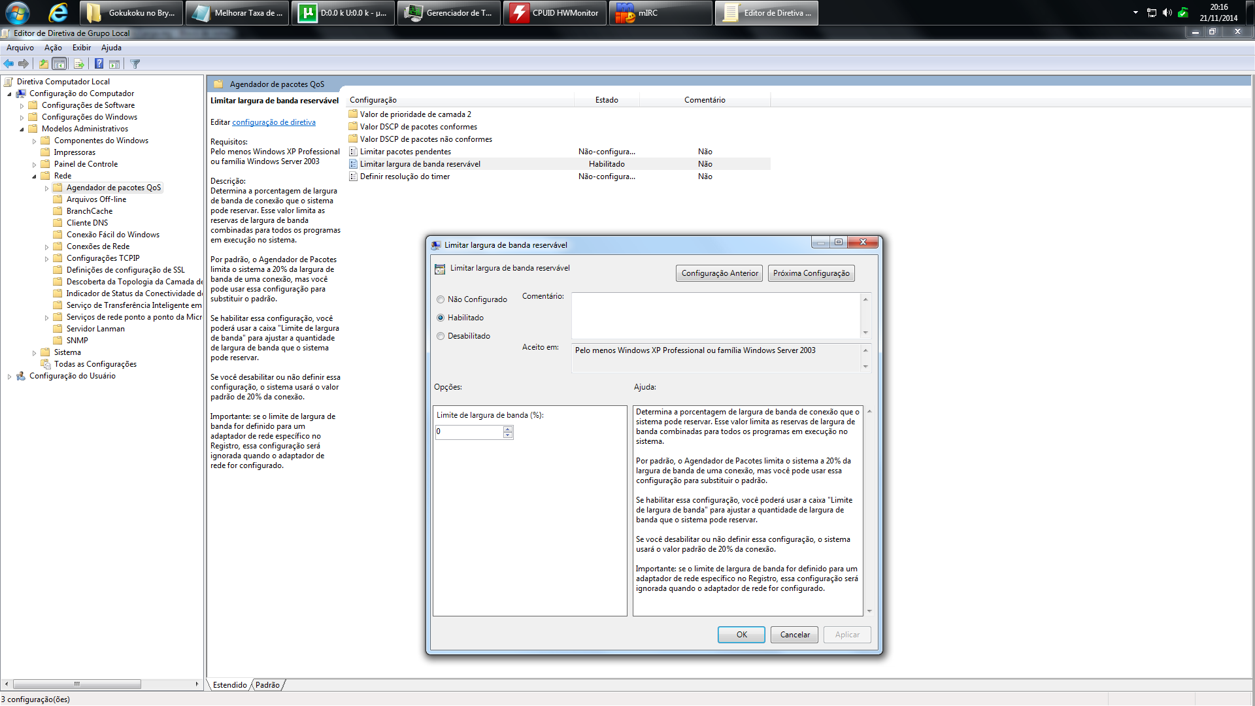The width and height of the screenshot is (1255, 706).
Task: Click the Estado column header
Action: pos(607,100)
